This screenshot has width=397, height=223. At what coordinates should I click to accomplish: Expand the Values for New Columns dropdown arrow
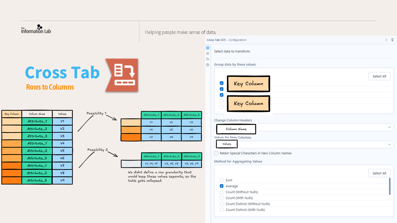tap(390, 145)
